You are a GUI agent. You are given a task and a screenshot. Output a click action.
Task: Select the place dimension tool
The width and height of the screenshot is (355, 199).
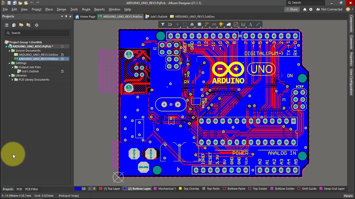point(243,25)
